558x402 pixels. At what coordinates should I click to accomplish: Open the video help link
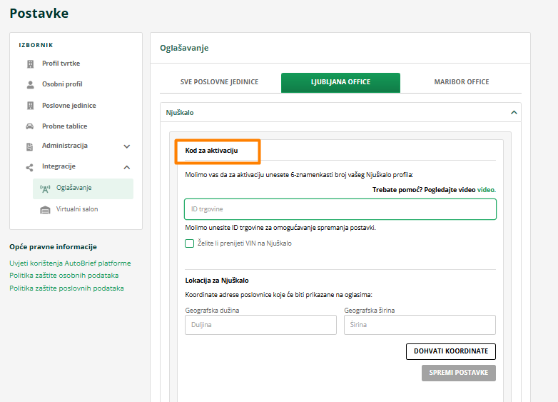[486, 190]
